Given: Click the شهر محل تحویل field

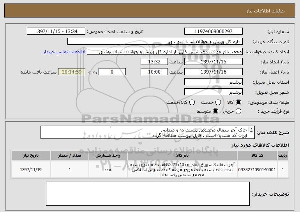Looking at the screenshot, I should pyautogui.click(x=214, y=92).
